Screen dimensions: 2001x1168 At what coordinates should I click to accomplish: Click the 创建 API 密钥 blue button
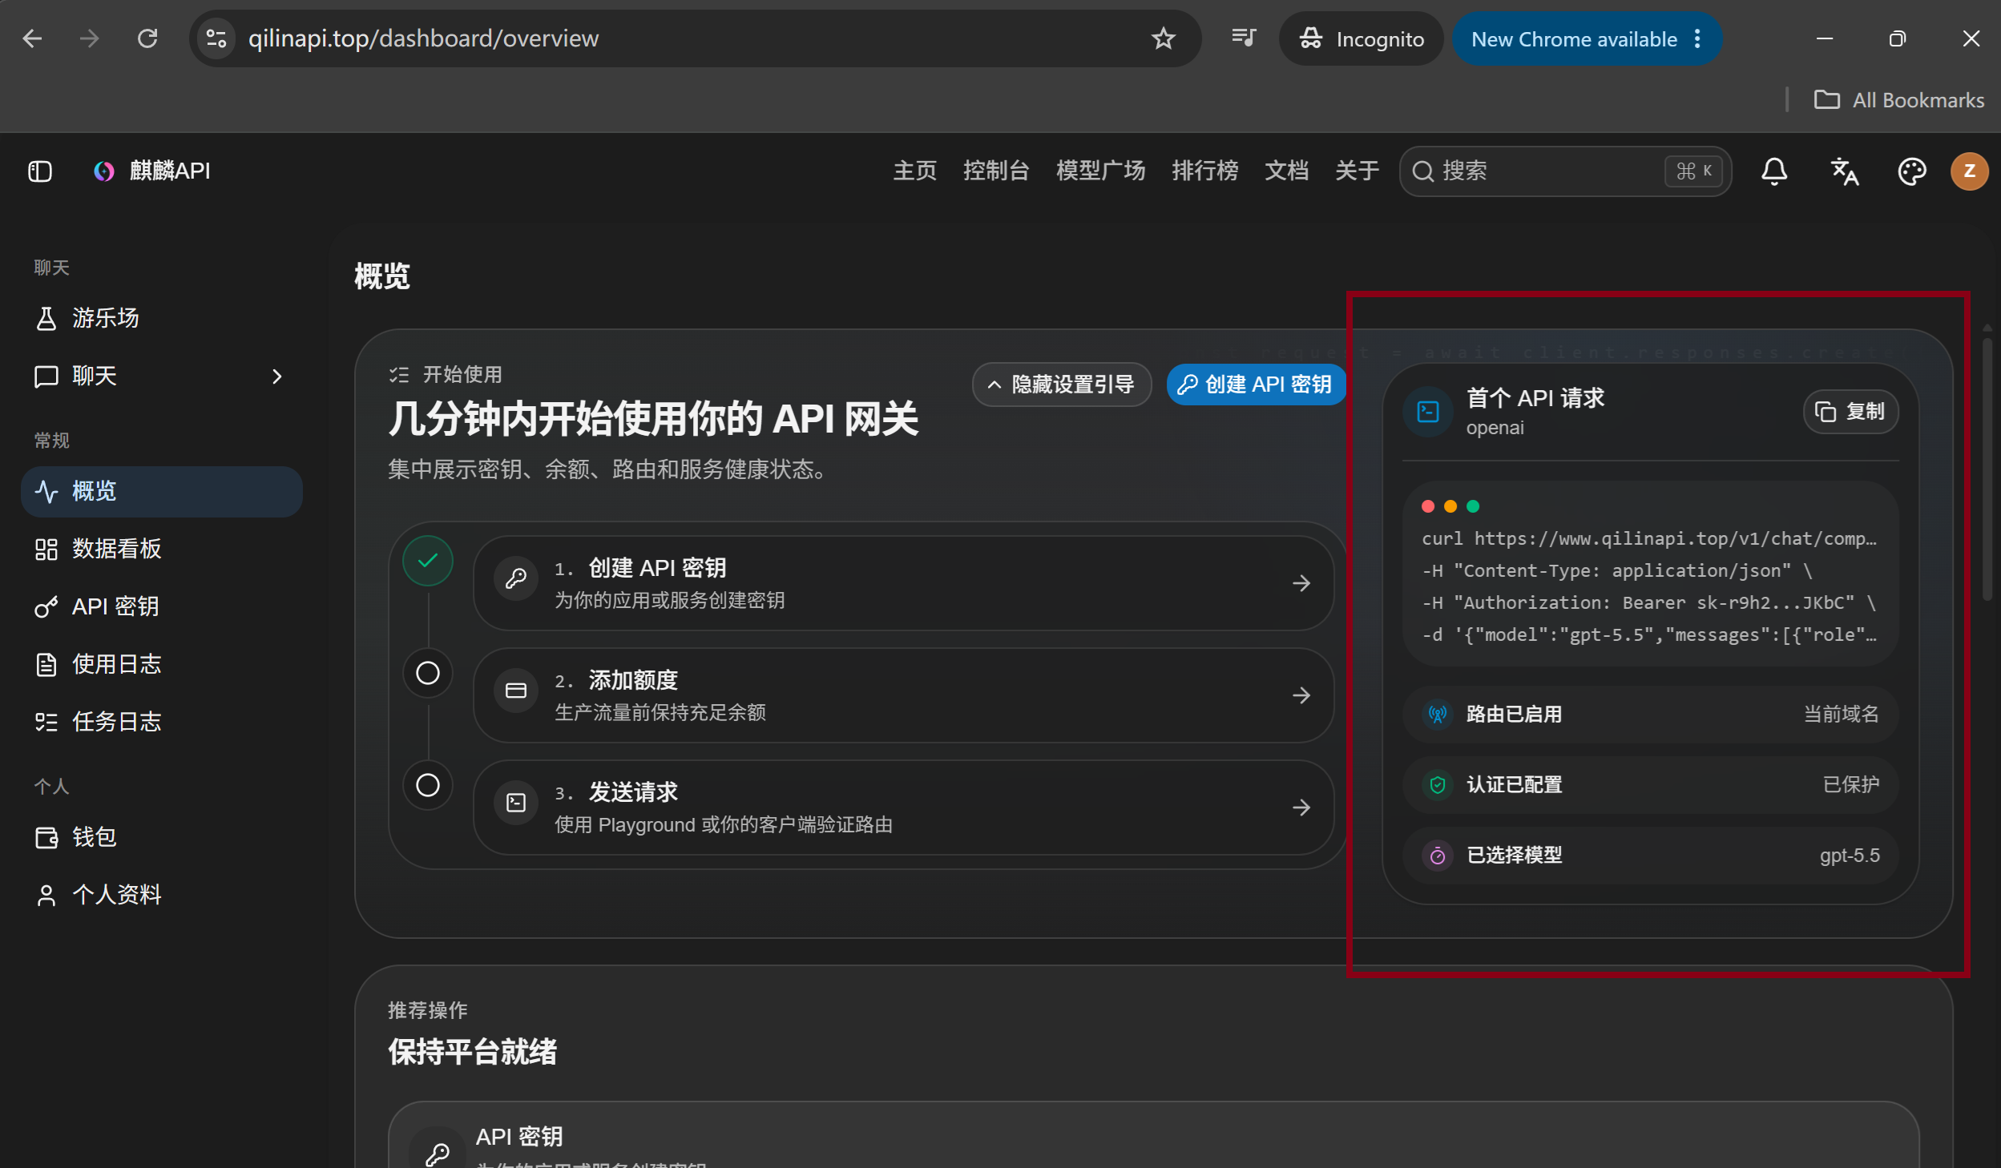coord(1257,385)
